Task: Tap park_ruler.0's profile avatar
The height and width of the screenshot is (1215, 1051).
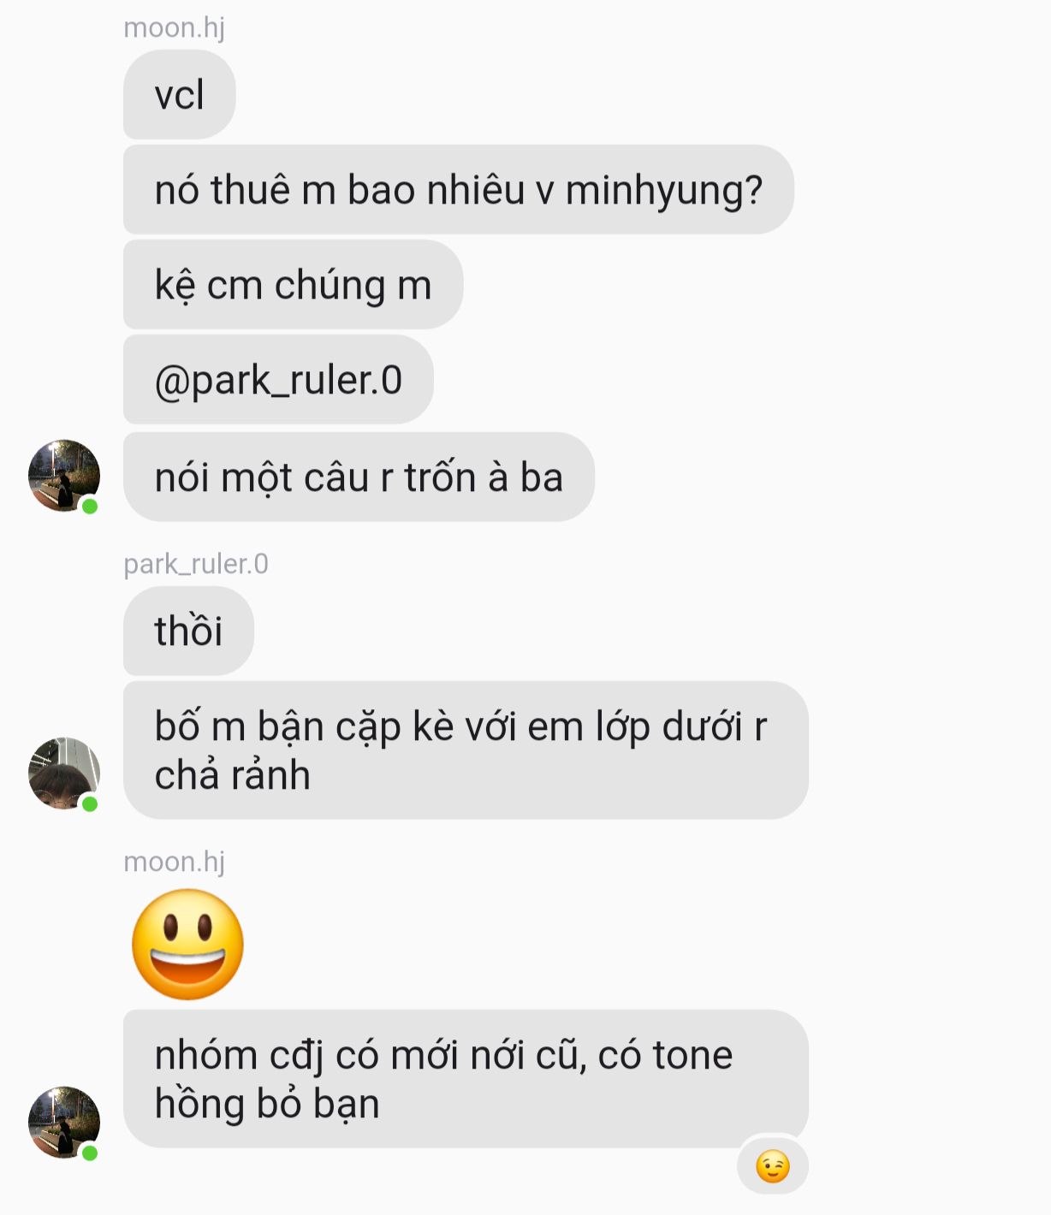Action: click(x=64, y=773)
